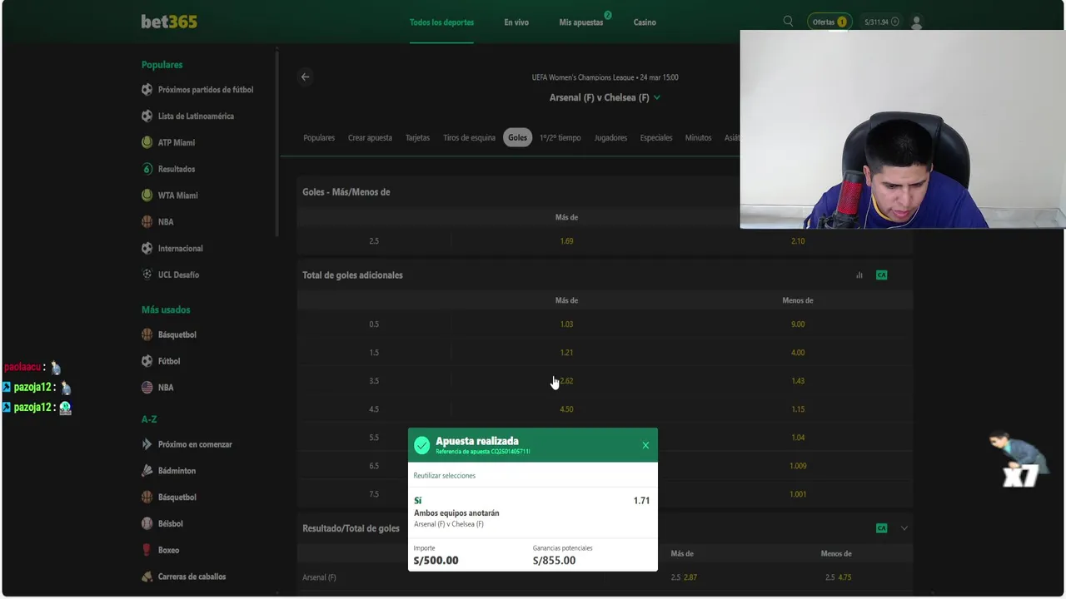This screenshot has width=1066, height=599.
Task: Select the Tarjetas tab
Action: [x=417, y=138]
